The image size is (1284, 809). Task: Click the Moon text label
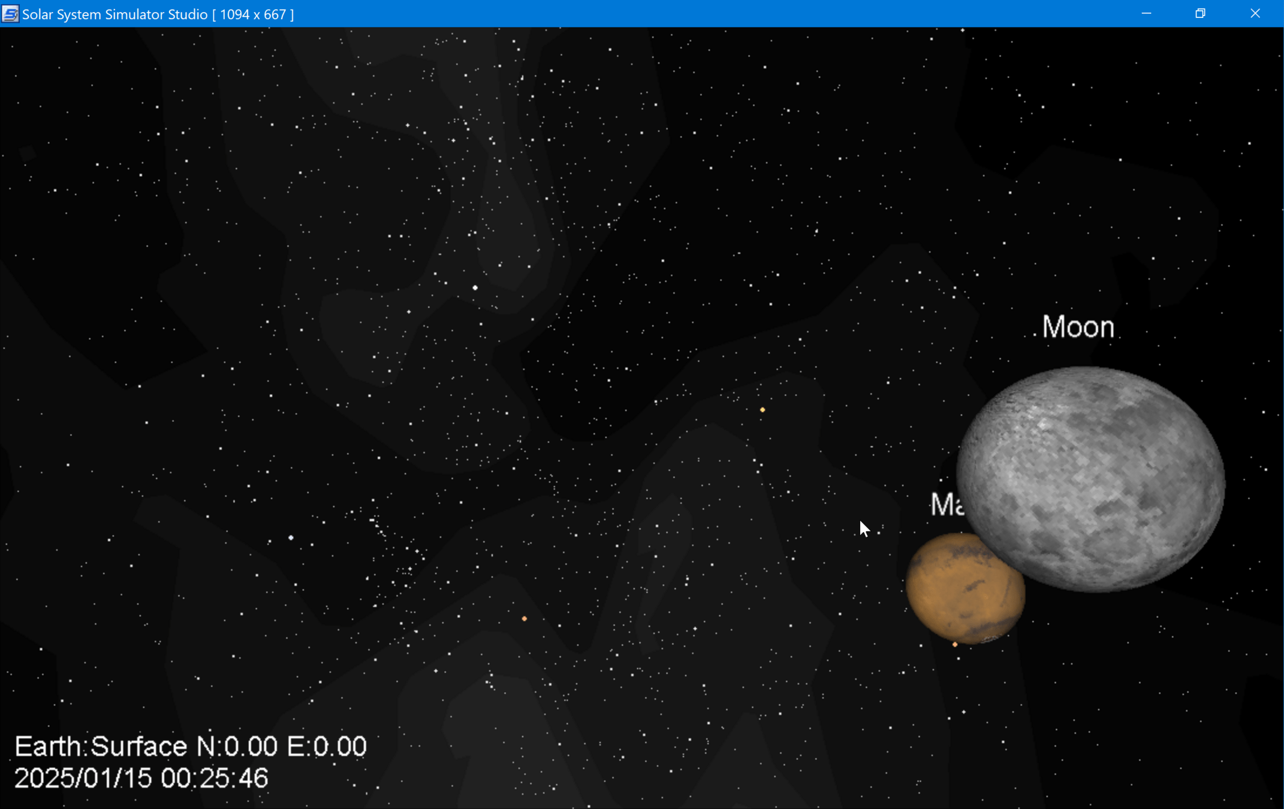point(1078,327)
